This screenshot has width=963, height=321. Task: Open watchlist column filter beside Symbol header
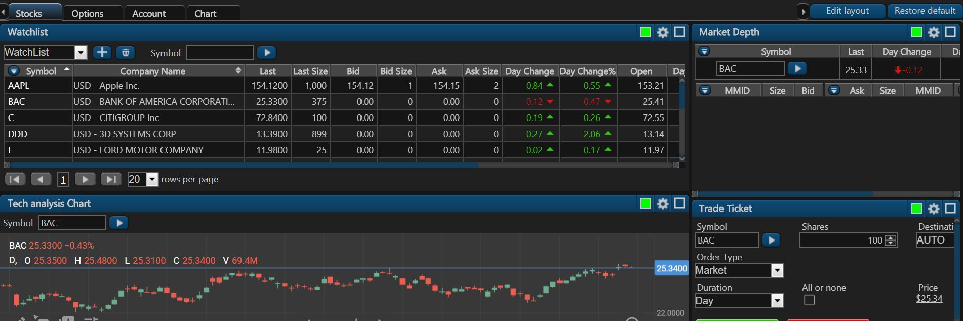14,71
